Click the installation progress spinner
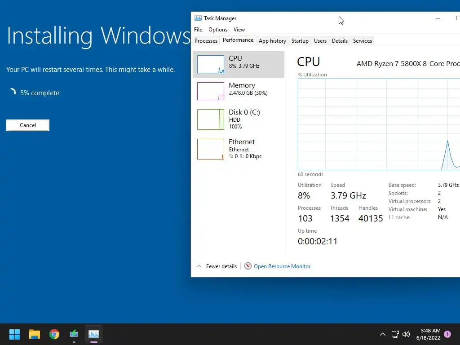 [12, 92]
